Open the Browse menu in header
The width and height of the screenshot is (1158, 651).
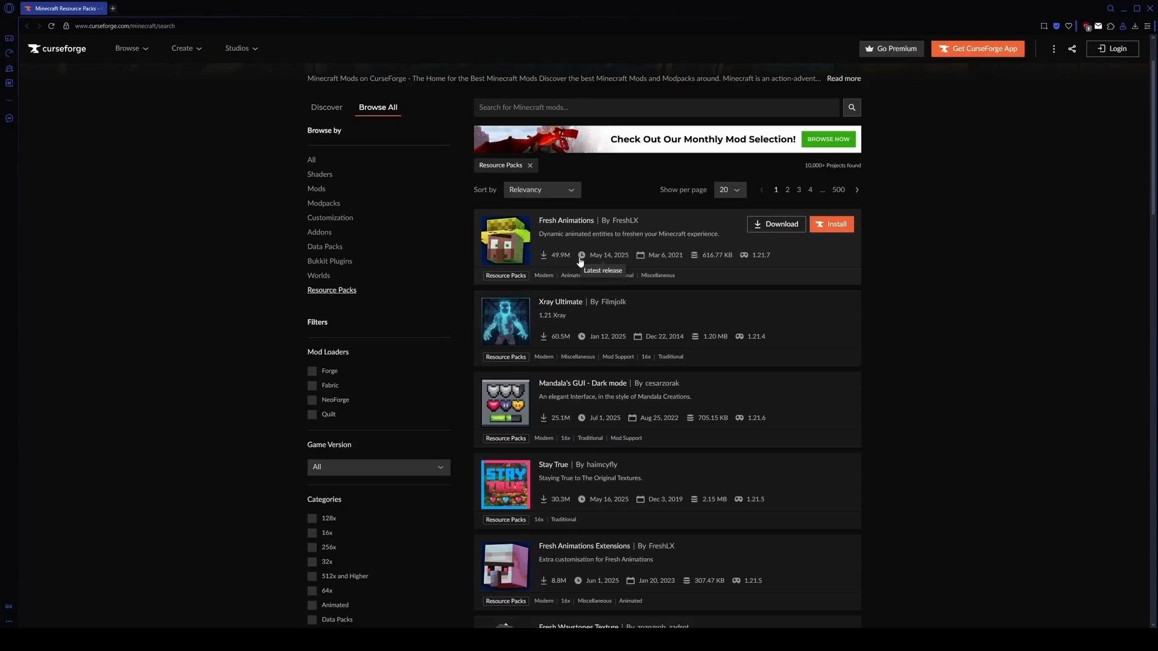[131, 48]
